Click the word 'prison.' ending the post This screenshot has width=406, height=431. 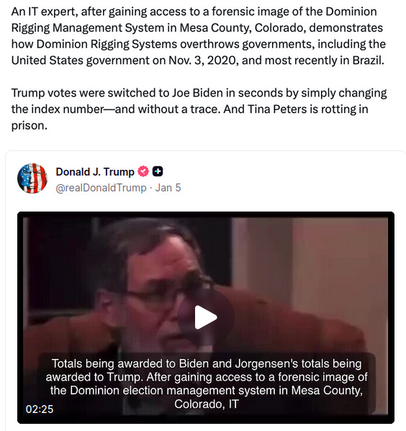click(30, 126)
